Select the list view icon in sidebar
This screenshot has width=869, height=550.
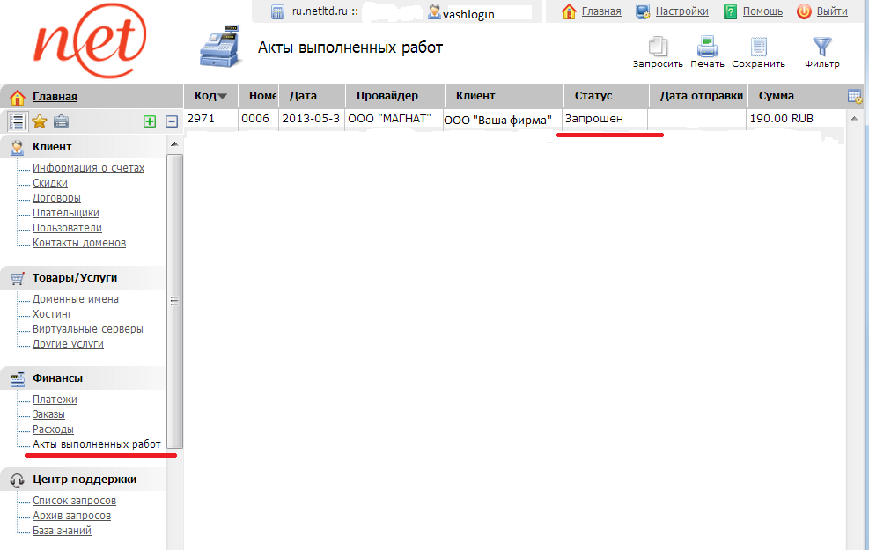pos(16,121)
